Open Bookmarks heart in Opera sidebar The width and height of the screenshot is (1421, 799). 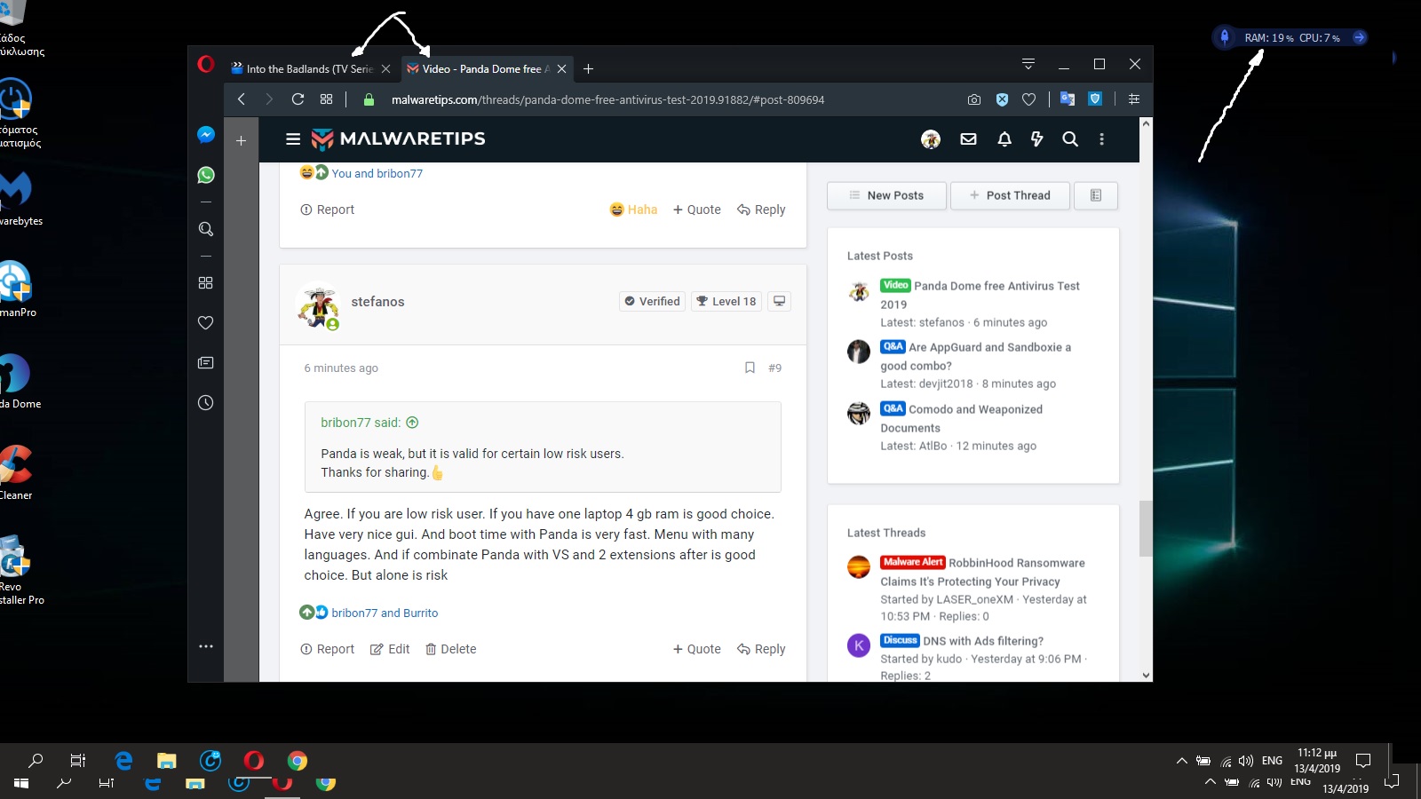click(x=206, y=322)
